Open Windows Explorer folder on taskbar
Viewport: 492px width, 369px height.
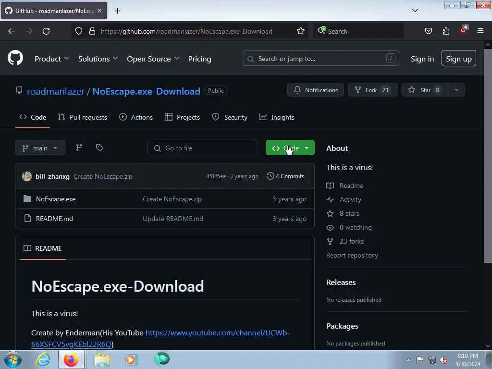pos(102,360)
